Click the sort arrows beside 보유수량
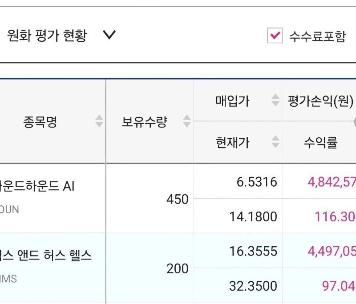 pos(187,121)
